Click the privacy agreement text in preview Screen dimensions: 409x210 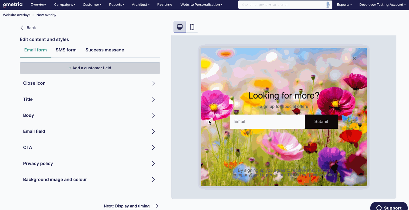point(284,172)
